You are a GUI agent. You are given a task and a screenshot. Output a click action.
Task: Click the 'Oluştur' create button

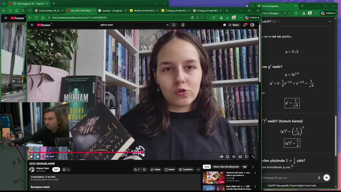234,25
